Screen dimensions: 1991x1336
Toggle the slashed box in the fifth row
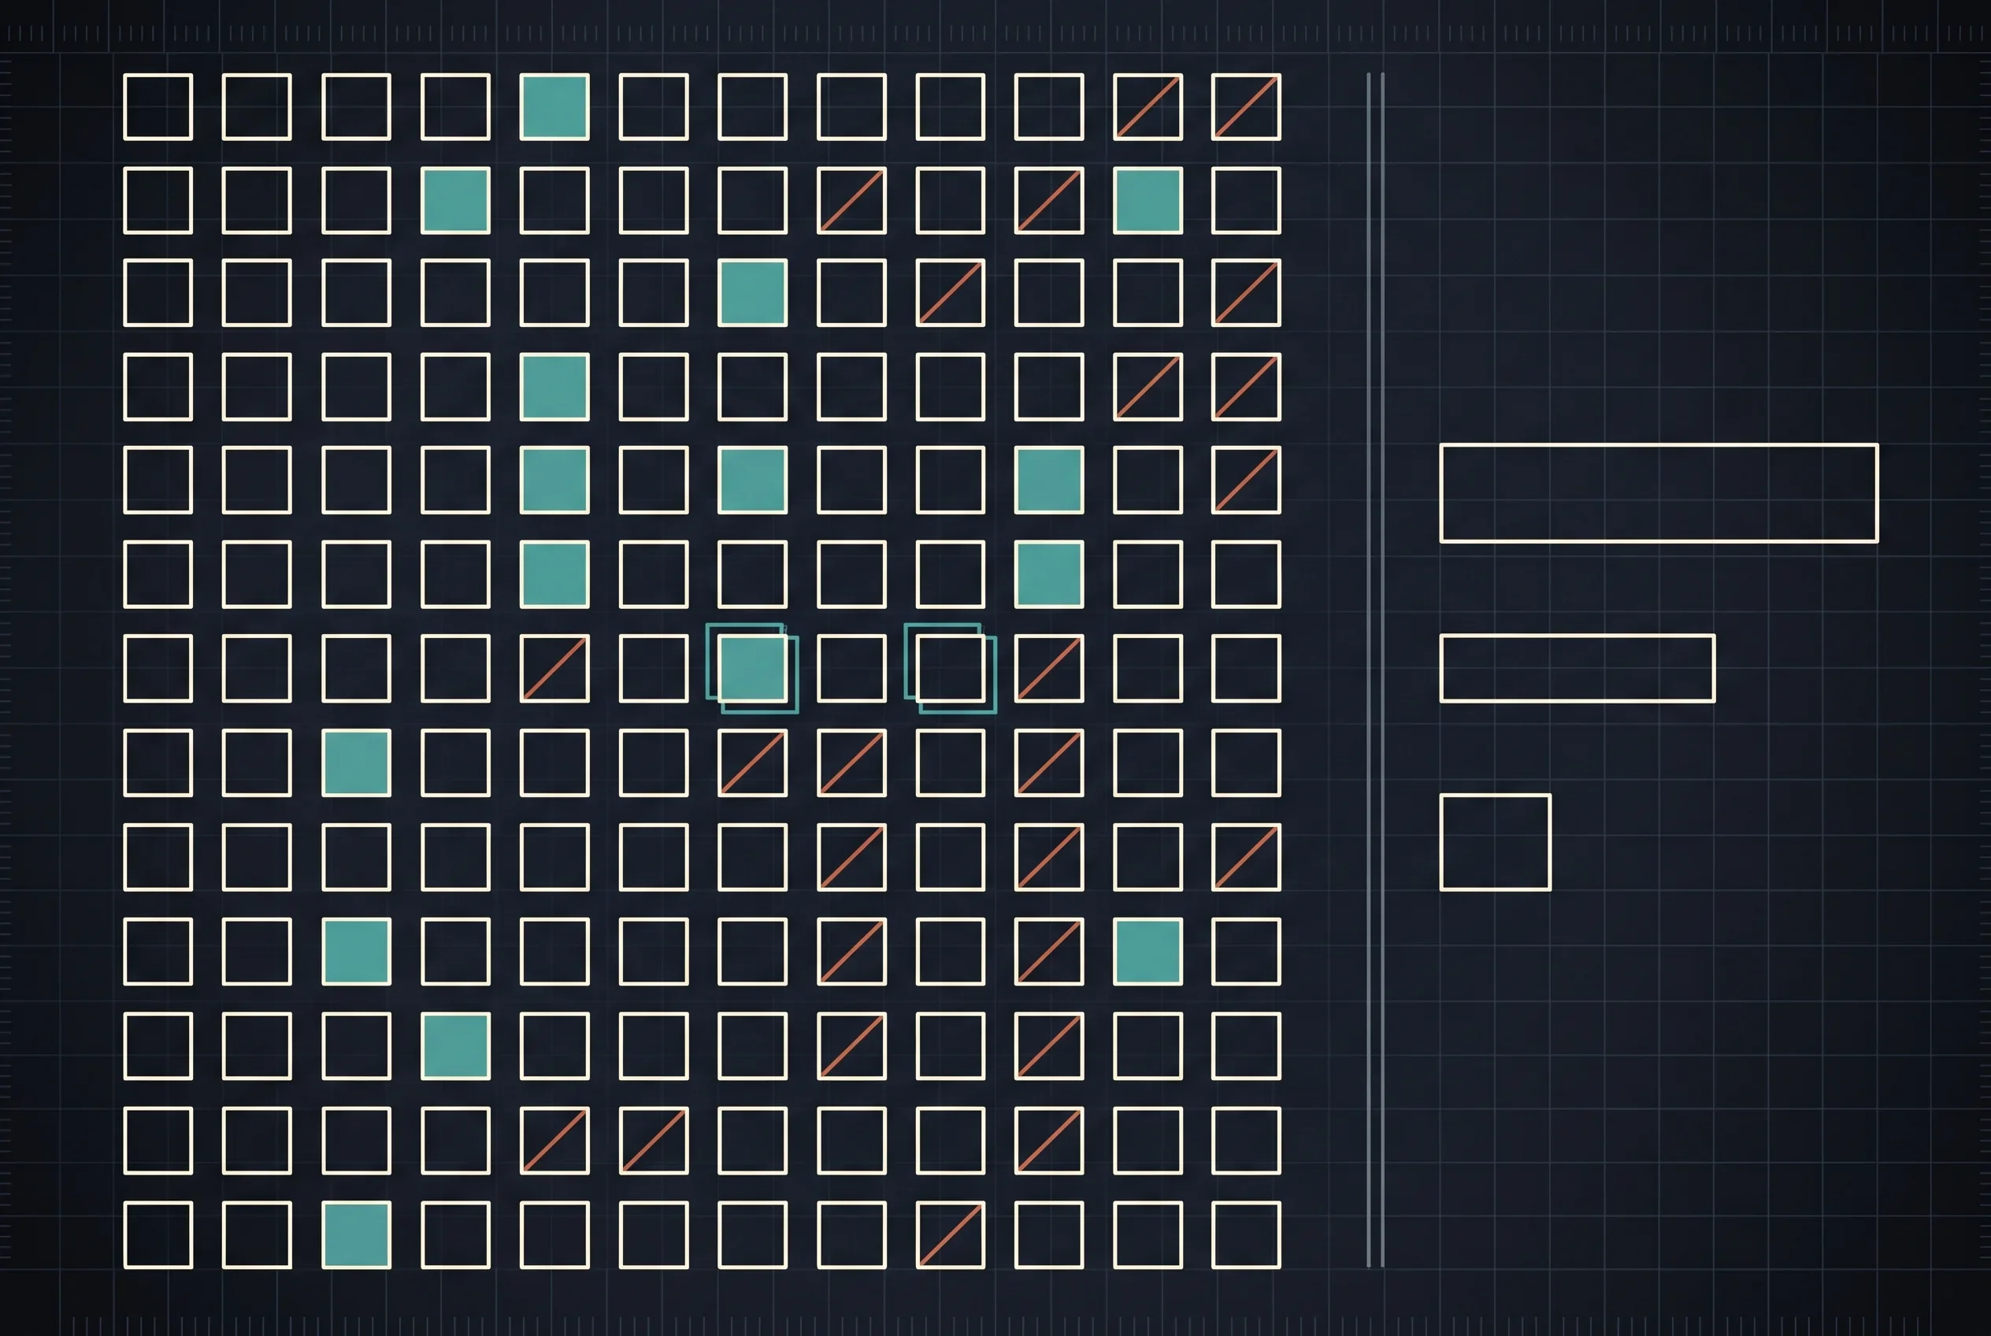tap(1247, 480)
